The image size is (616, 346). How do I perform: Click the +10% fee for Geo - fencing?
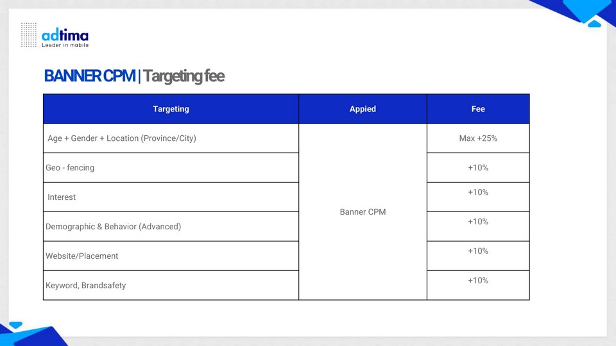click(478, 168)
